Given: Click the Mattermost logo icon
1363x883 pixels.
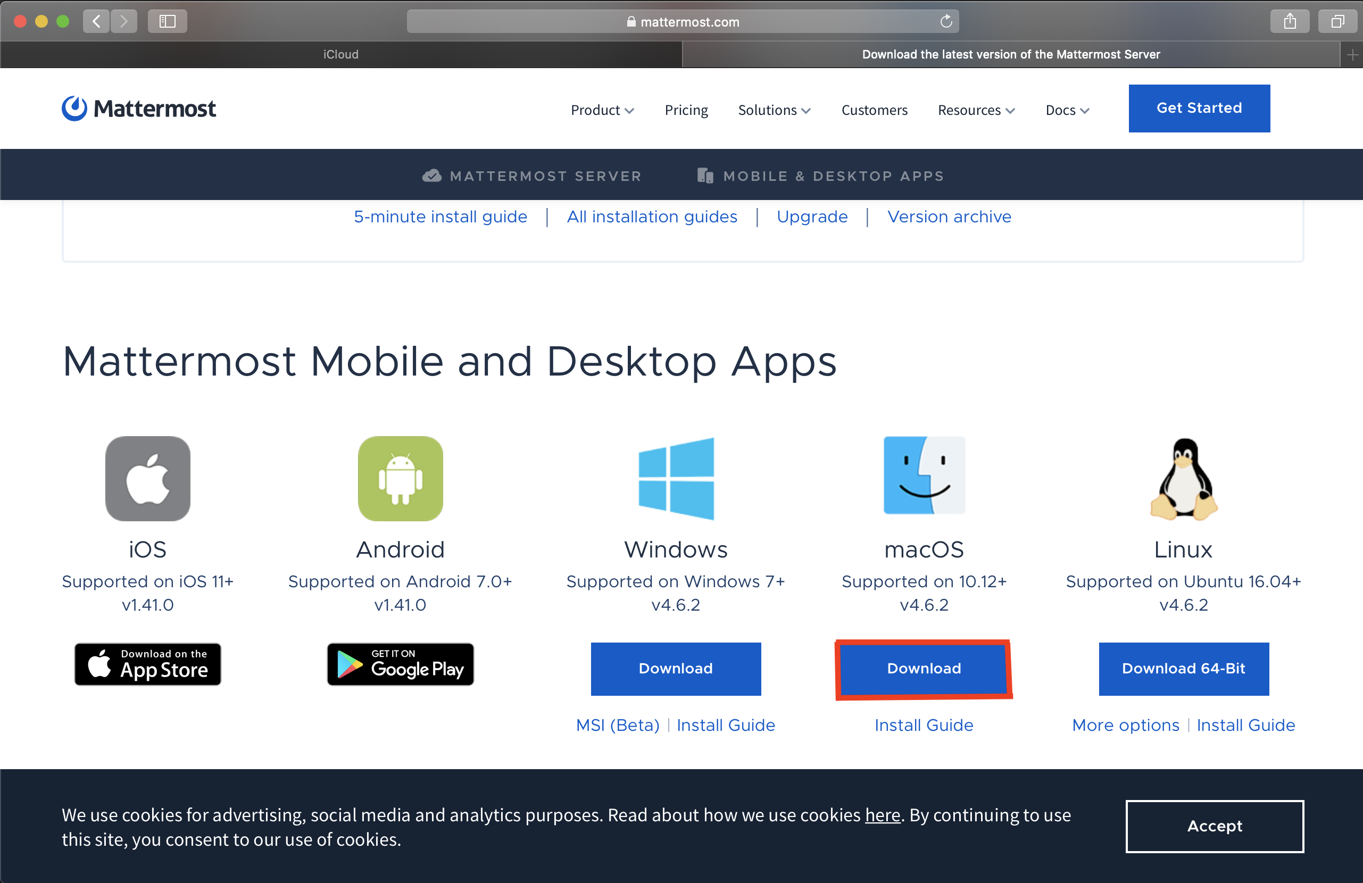Looking at the screenshot, I should [x=74, y=108].
